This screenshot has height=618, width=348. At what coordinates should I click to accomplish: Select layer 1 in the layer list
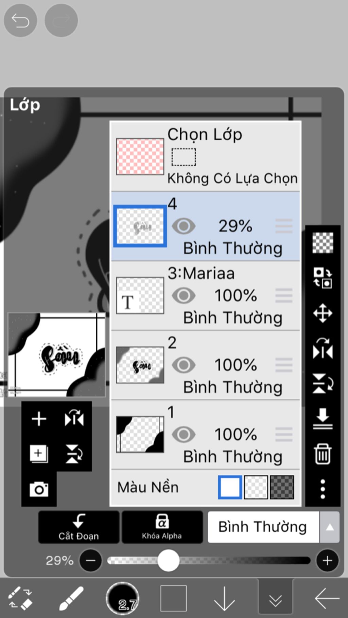[x=206, y=435]
